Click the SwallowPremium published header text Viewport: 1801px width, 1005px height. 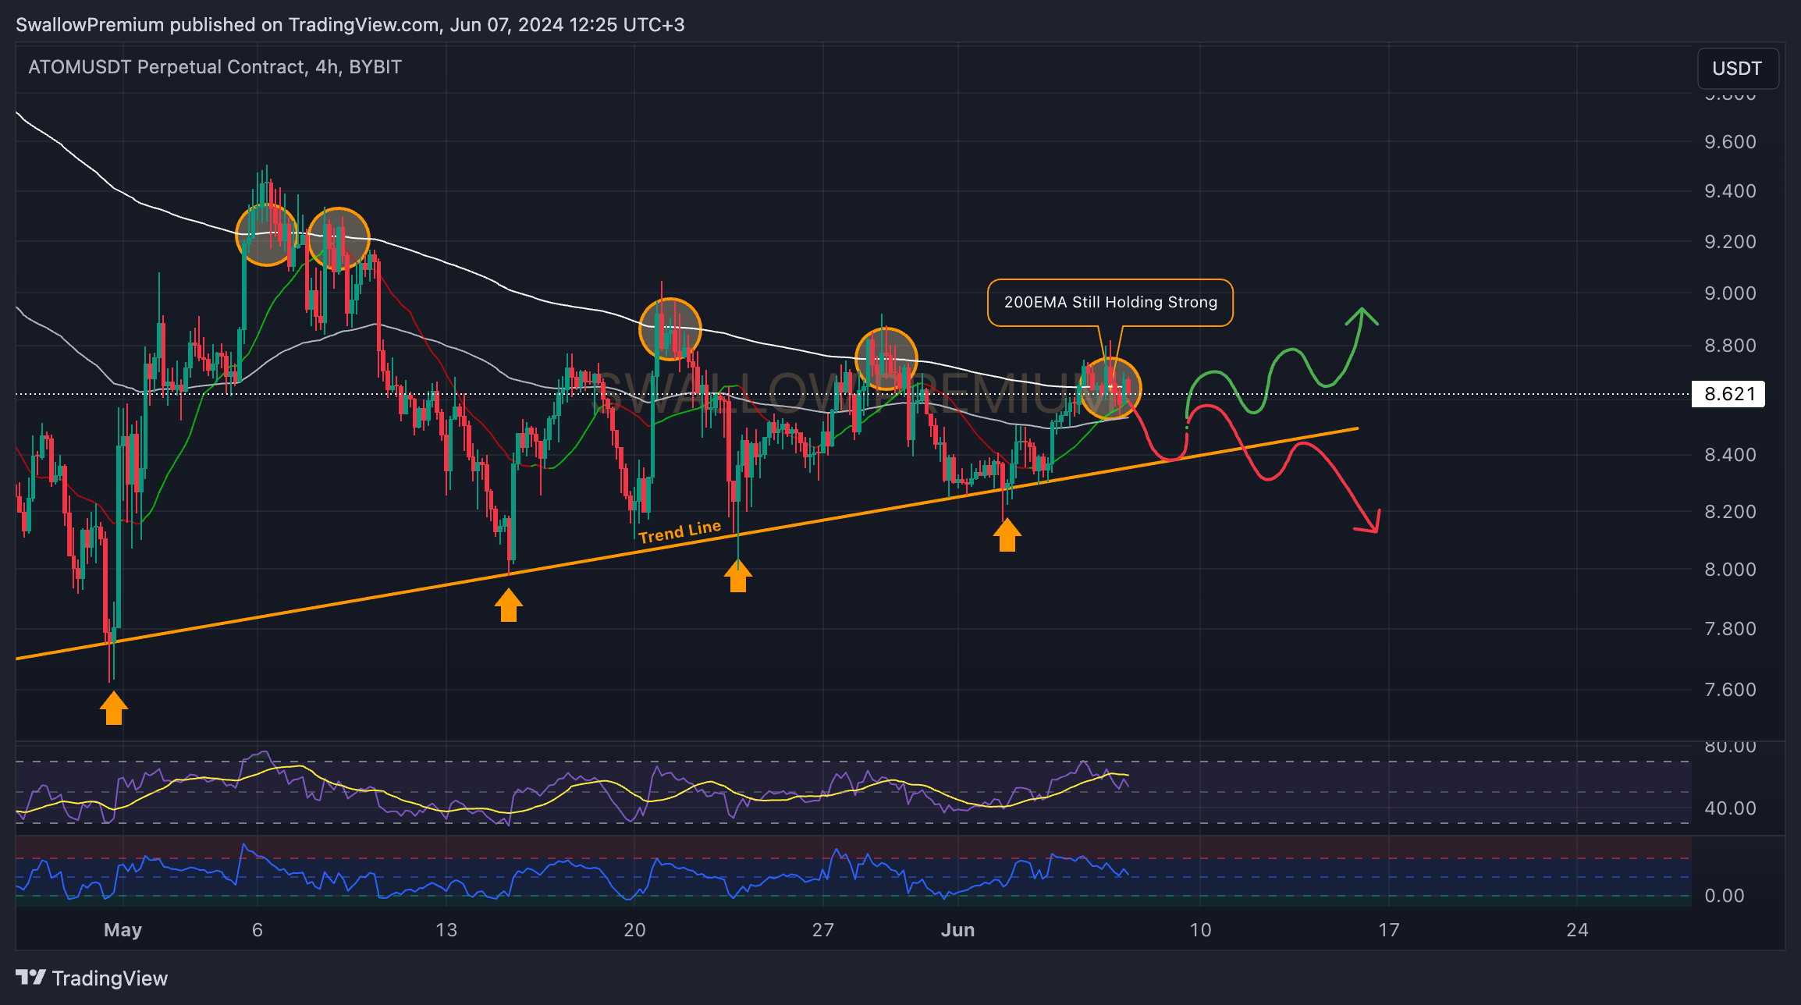[350, 25]
